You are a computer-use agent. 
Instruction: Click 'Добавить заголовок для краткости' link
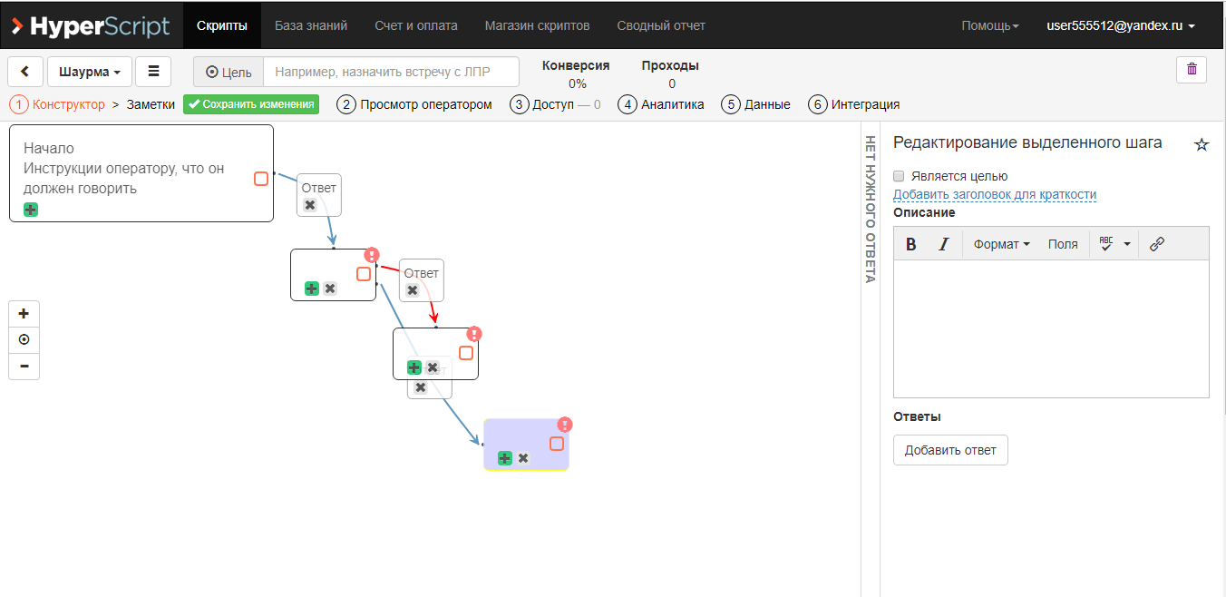pos(995,194)
